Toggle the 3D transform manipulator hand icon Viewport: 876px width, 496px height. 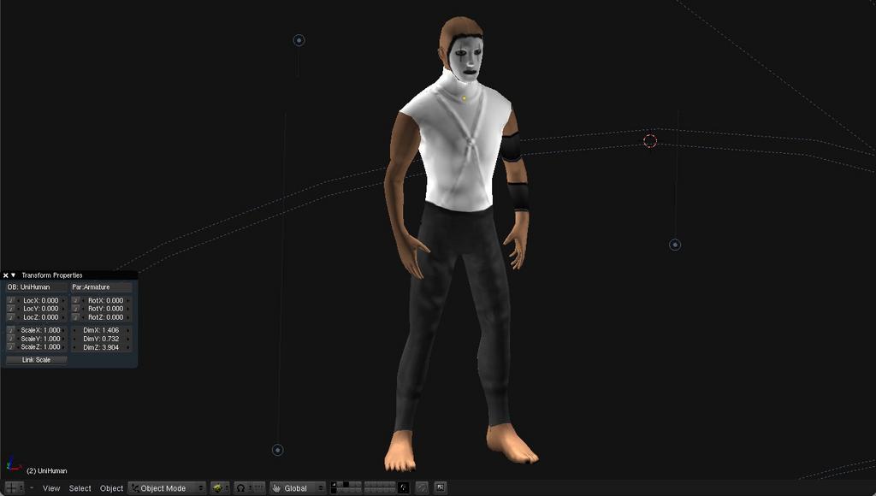(x=276, y=488)
